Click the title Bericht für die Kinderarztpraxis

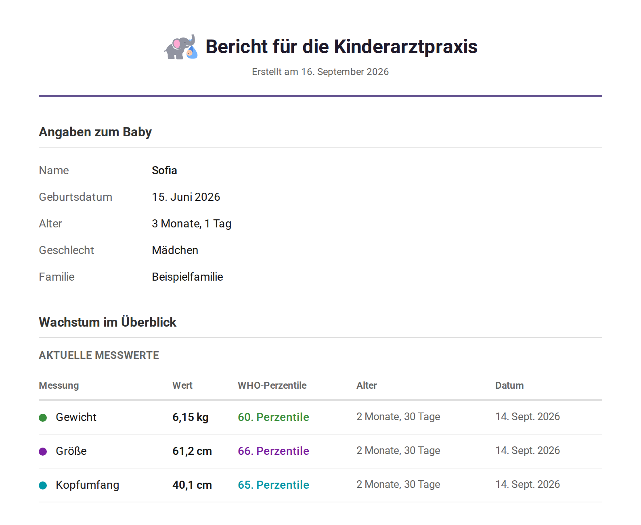click(x=341, y=47)
